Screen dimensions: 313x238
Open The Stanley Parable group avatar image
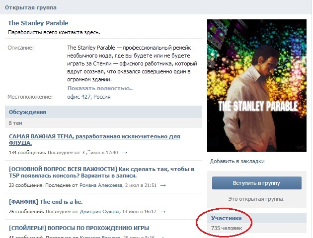257,85
